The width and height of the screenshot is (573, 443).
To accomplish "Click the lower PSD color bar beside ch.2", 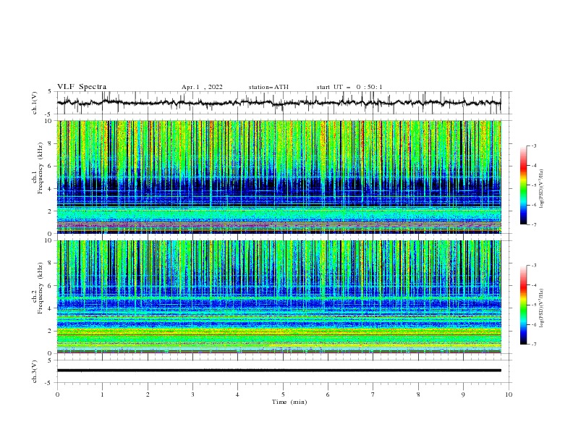I will tap(524, 305).
